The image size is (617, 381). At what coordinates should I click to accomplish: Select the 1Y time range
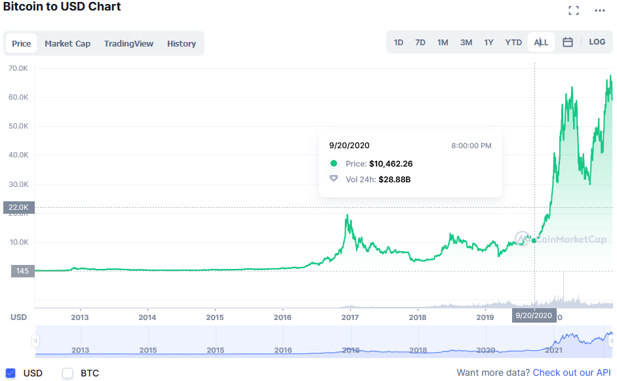pyautogui.click(x=488, y=42)
